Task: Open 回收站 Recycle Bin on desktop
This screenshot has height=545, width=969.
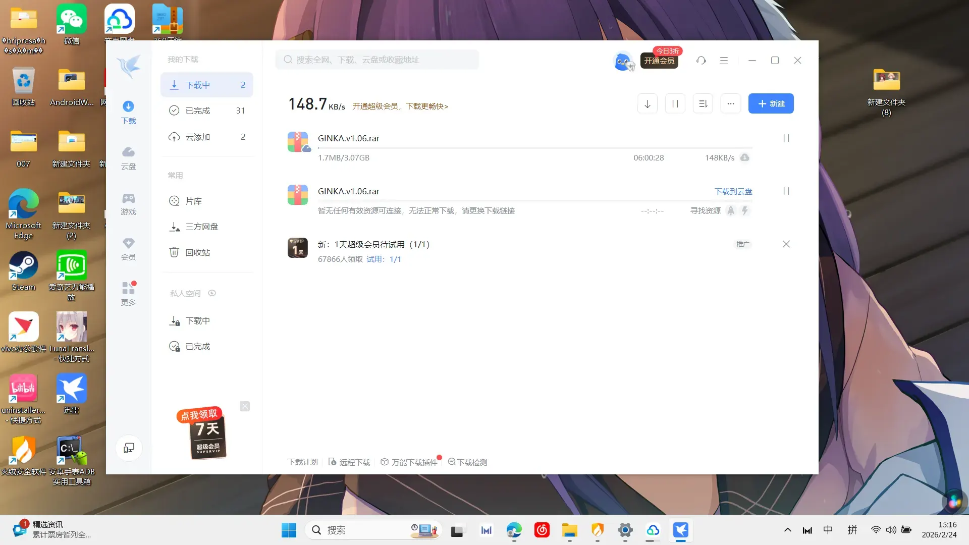Action: [24, 86]
